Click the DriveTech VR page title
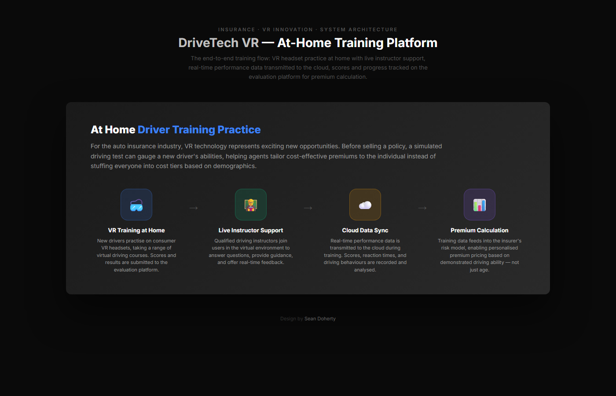 point(308,43)
